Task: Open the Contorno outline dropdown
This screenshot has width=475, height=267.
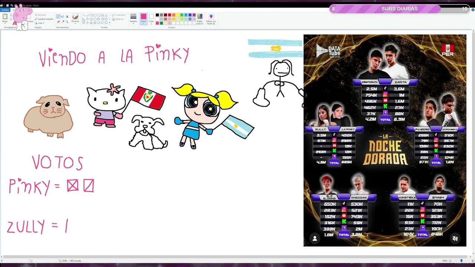Action: click(119, 15)
